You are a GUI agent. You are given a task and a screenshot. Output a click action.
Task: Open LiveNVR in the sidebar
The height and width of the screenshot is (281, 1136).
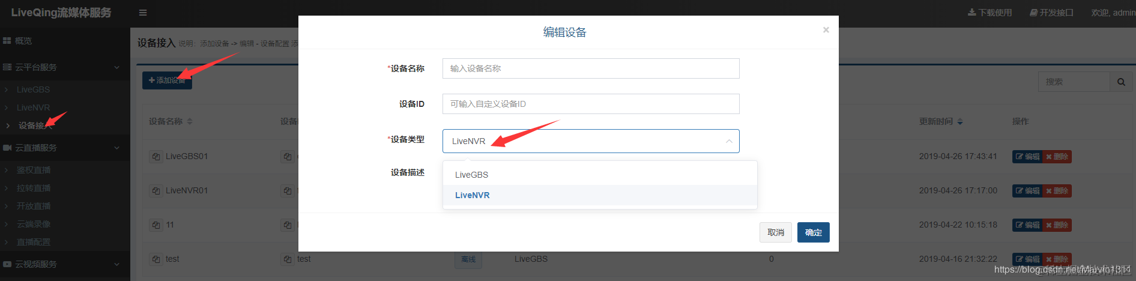click(34, 107)
